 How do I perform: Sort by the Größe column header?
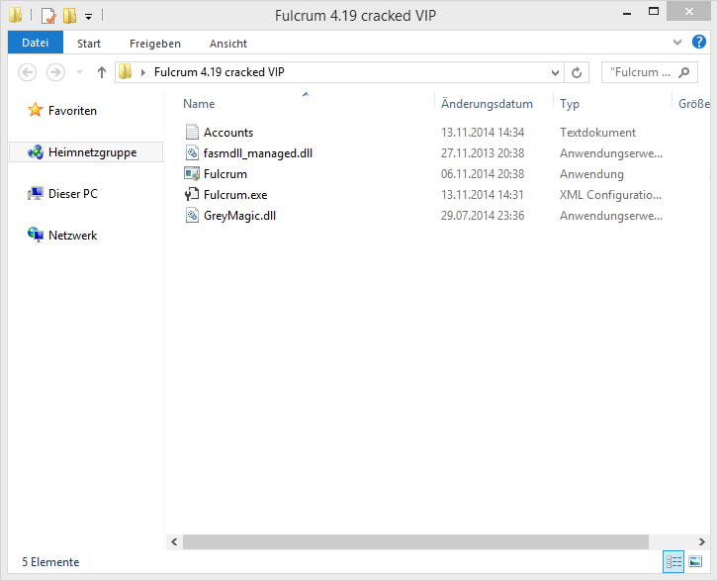pos(693,104)
